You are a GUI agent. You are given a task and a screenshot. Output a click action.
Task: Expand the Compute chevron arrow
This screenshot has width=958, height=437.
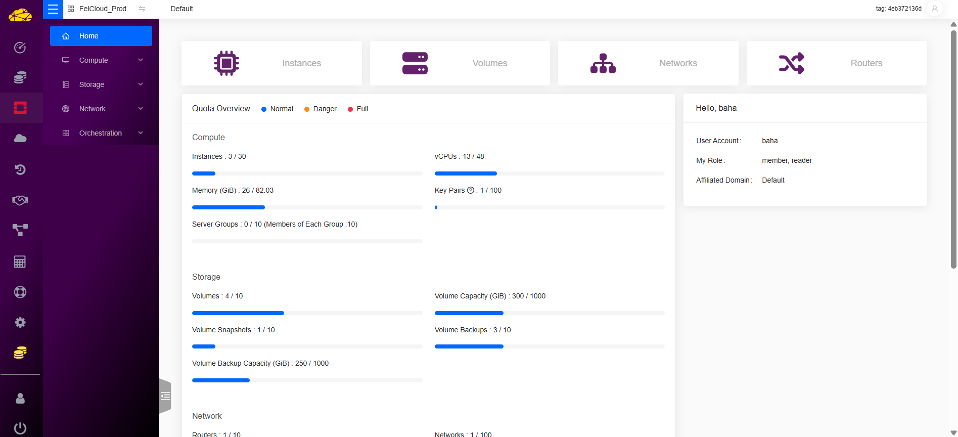(x=141, y=60)
